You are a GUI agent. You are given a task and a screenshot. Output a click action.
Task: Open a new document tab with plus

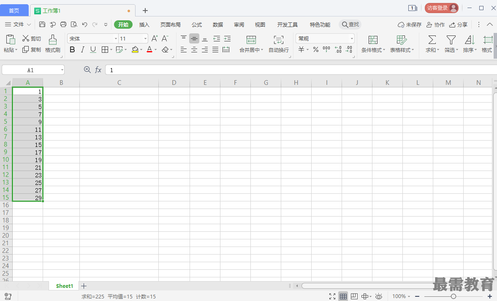point(145,11)
